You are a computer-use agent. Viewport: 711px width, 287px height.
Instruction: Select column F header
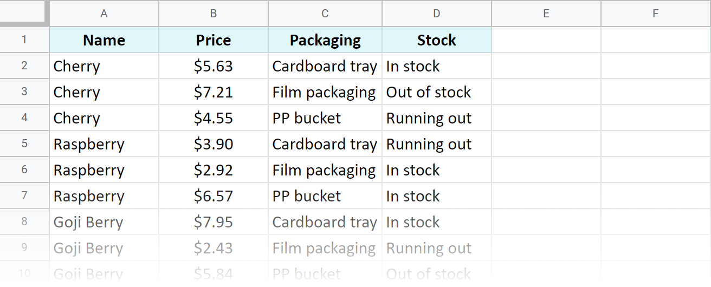click(656, 14)
